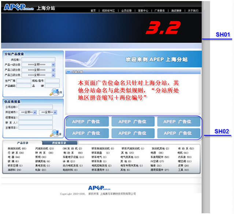This screenshot has width=234, height=214.
Task: Open the 产品二级分类 dropdown
Action: click(38, 70)
